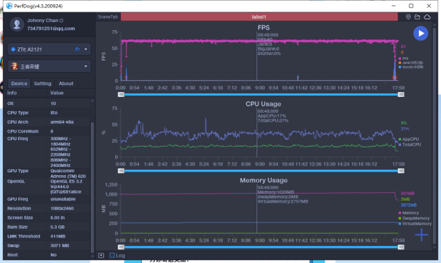Enable the Log checkbox
The height and width of the screenshot is (263, 441).
tap(112, 255)
